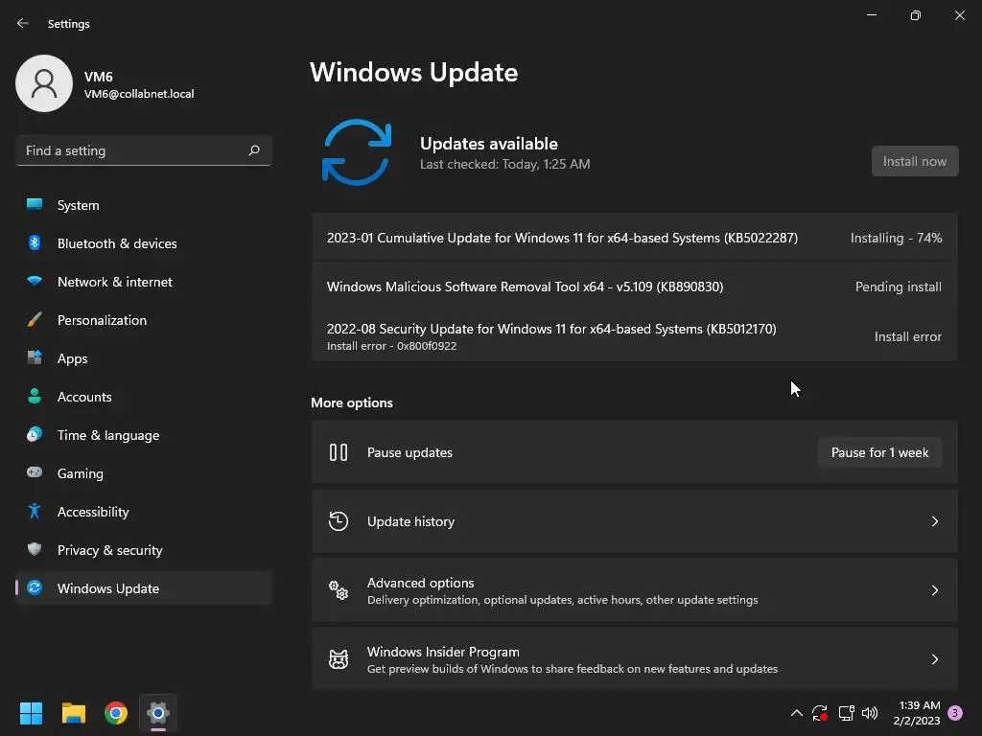Open the notification count badge
Screen dimensions: 982x736
(x=955, y=713)
